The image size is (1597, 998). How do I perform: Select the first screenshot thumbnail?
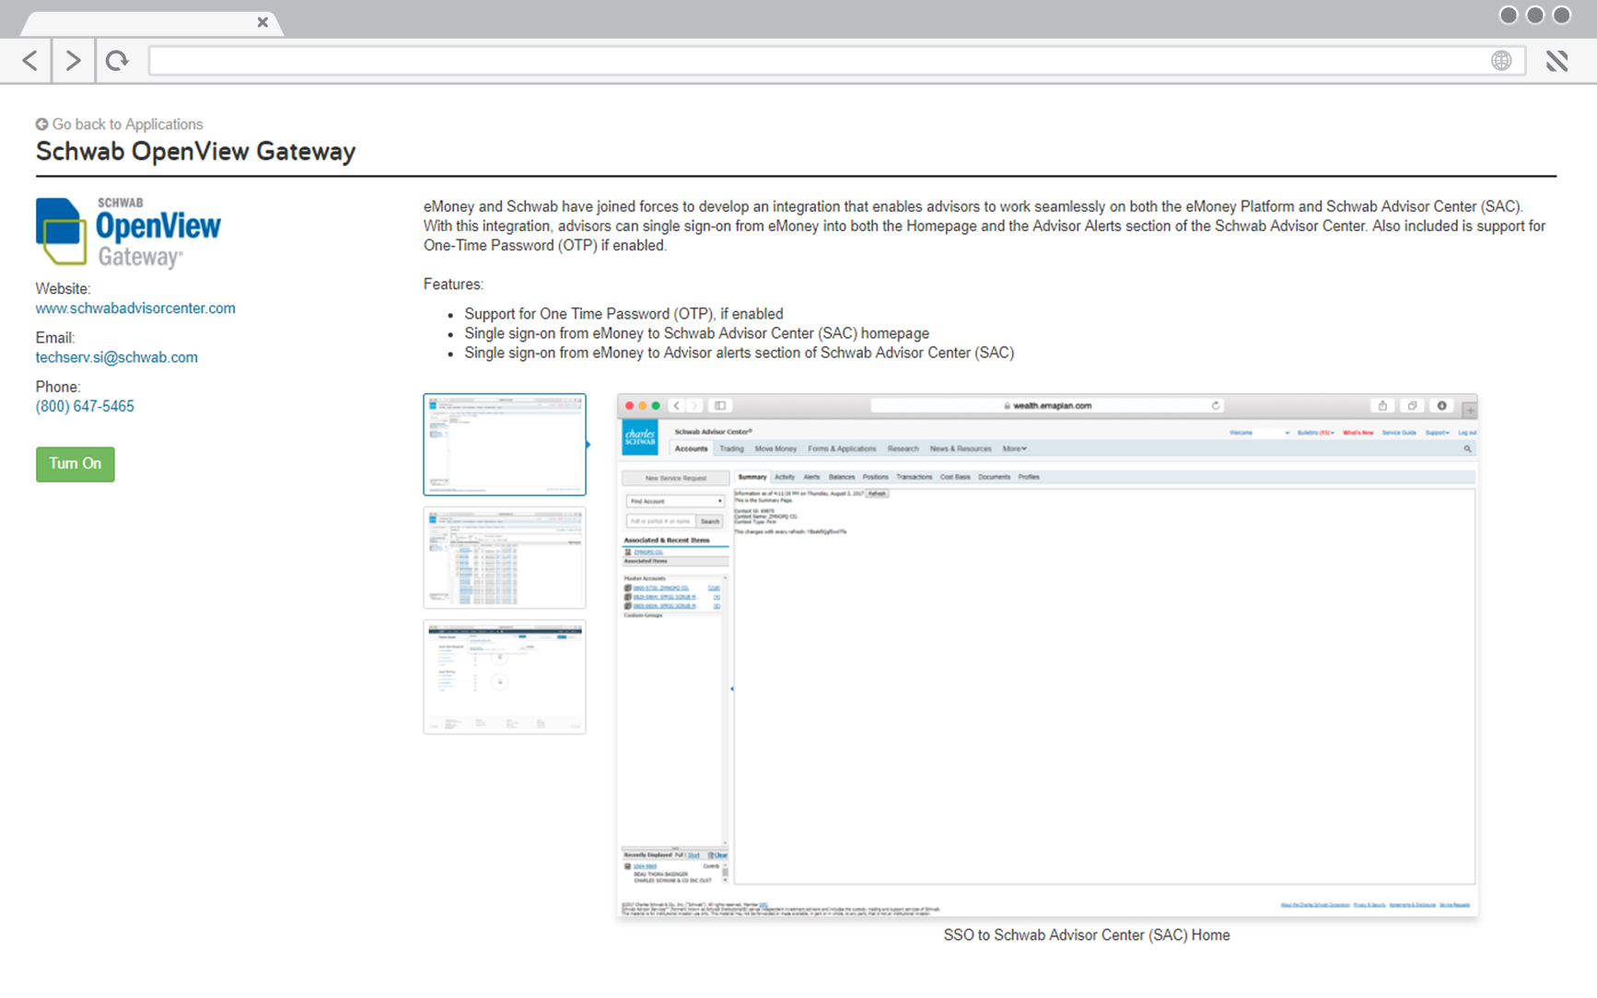click(x=505, y=445)
